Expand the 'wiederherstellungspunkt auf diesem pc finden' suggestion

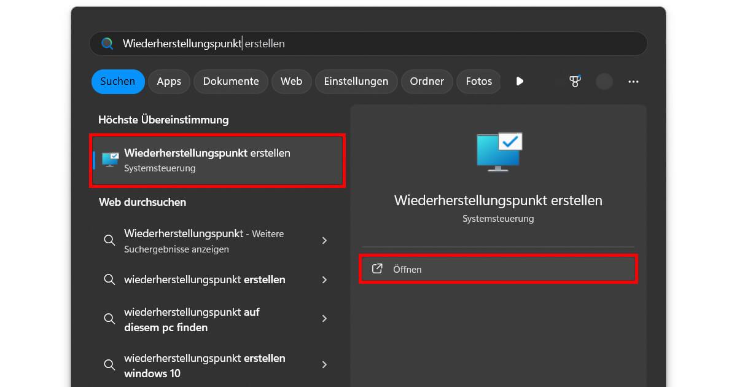324,319
